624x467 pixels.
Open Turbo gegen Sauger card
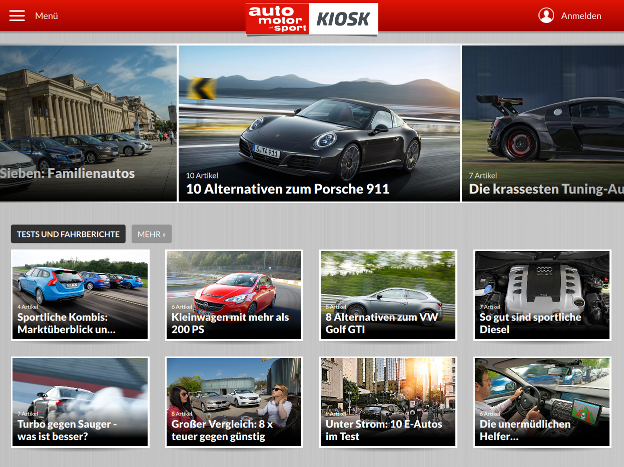80,402
